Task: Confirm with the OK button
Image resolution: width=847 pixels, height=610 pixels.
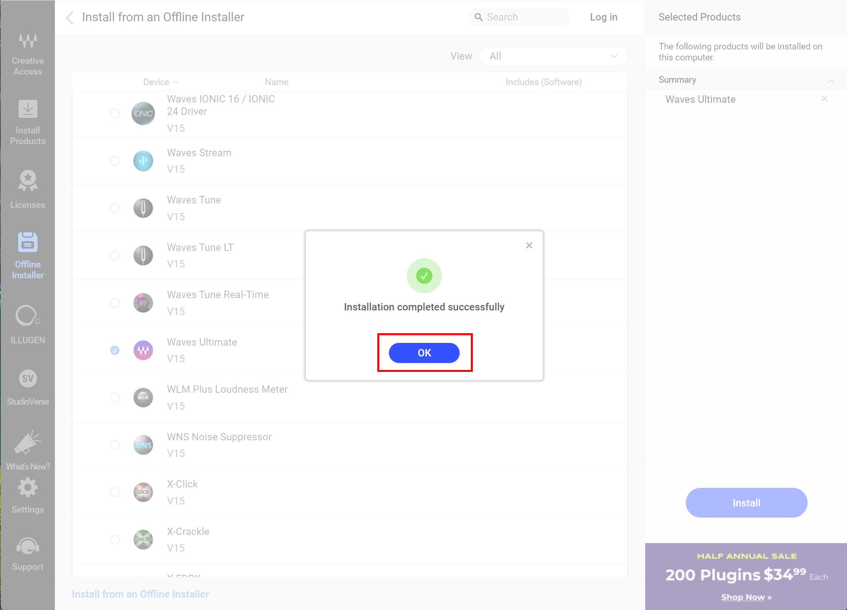Action: 424,353
